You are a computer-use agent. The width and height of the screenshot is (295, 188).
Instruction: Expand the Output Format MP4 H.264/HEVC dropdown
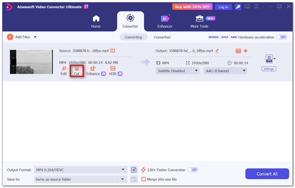click(80, 170)
